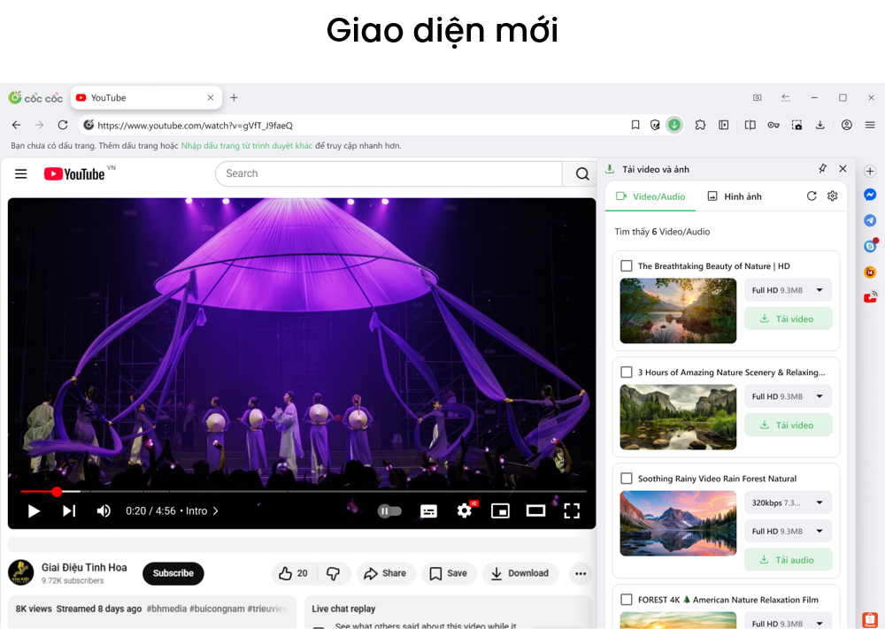Click the bookmark icon in address bar
The image size is (885, 629).
pyautogui.click(x=635, y=126)
